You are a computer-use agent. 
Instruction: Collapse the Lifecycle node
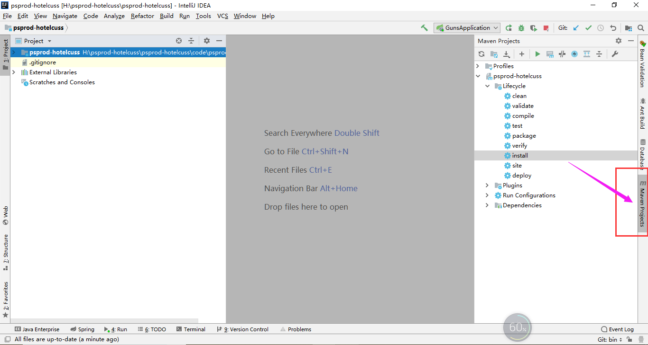click(487, 86)
